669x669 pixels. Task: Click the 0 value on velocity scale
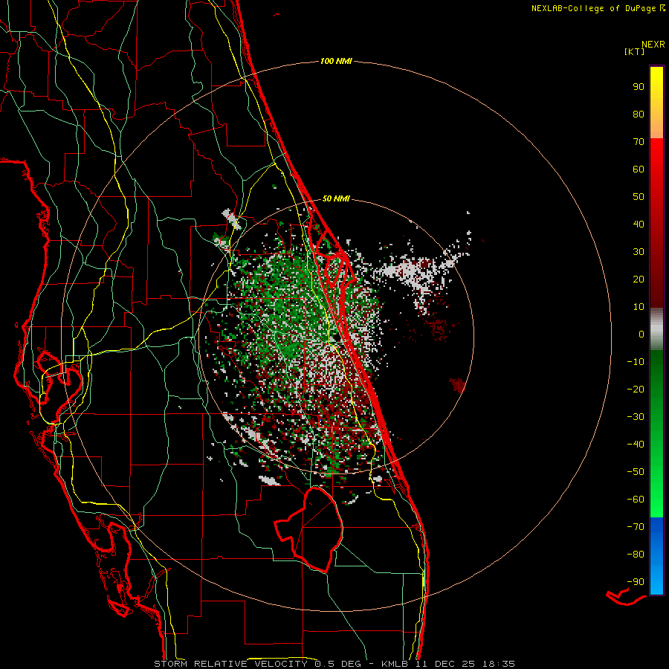coord(641,334)
